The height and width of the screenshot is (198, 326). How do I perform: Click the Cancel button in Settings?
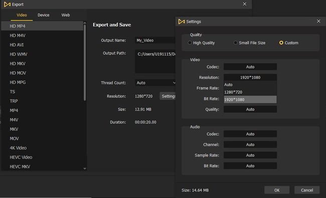tap(307, 190)
